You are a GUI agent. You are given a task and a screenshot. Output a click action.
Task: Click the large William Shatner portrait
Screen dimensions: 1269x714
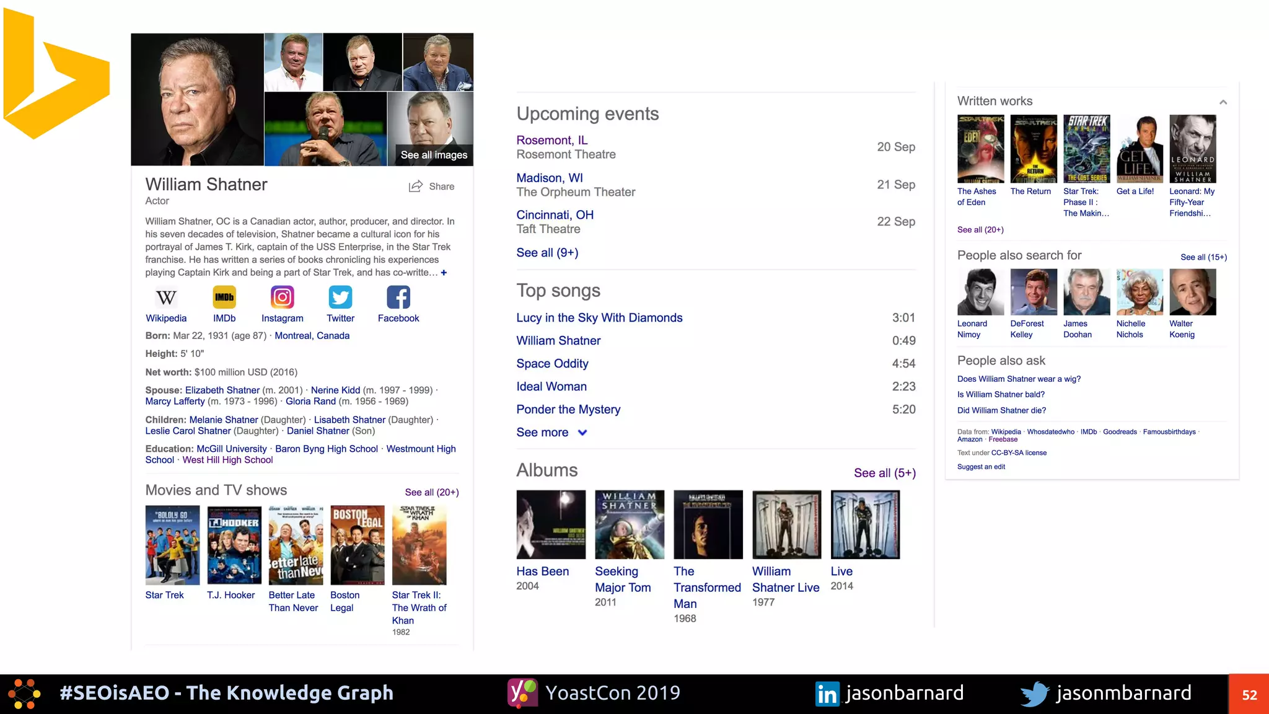coord(197,99)
